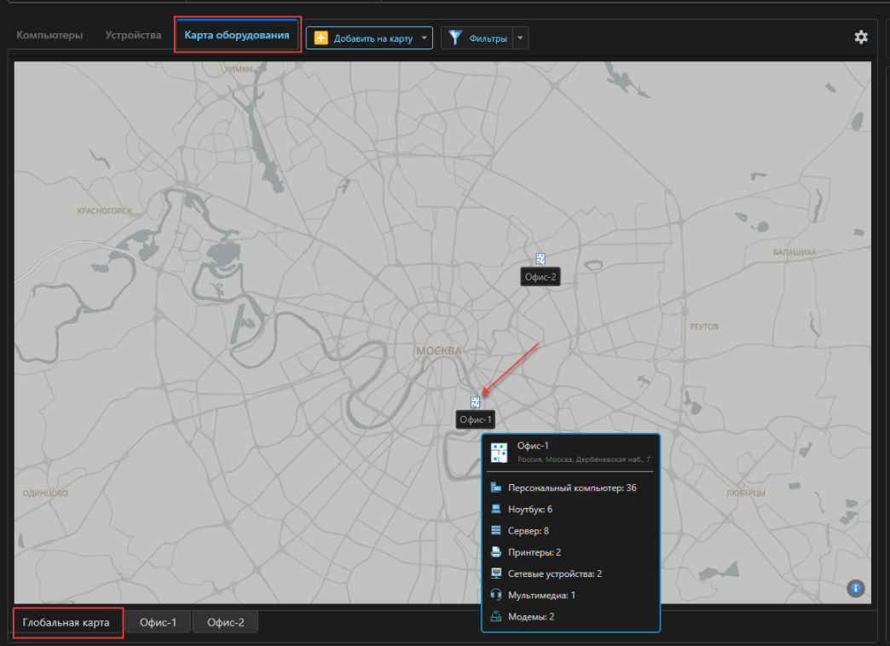Expand the Добавить на карту dropdown arrow

click(x=424, y=38)
